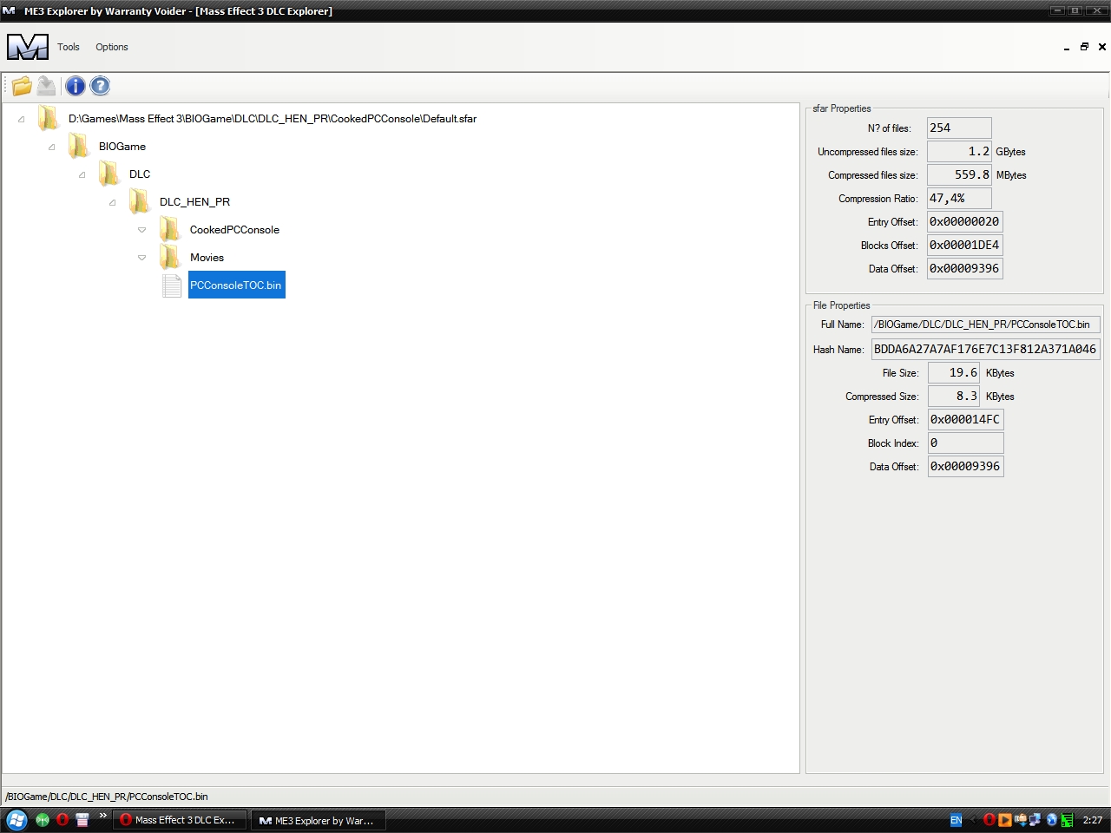Screen dimensions: 1111x833
Task: Click the BIOGame folder icon
Action: pos(79,147)
